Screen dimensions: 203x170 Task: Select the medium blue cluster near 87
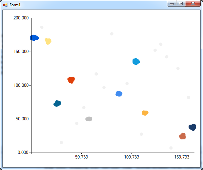[x=119, y=94]
